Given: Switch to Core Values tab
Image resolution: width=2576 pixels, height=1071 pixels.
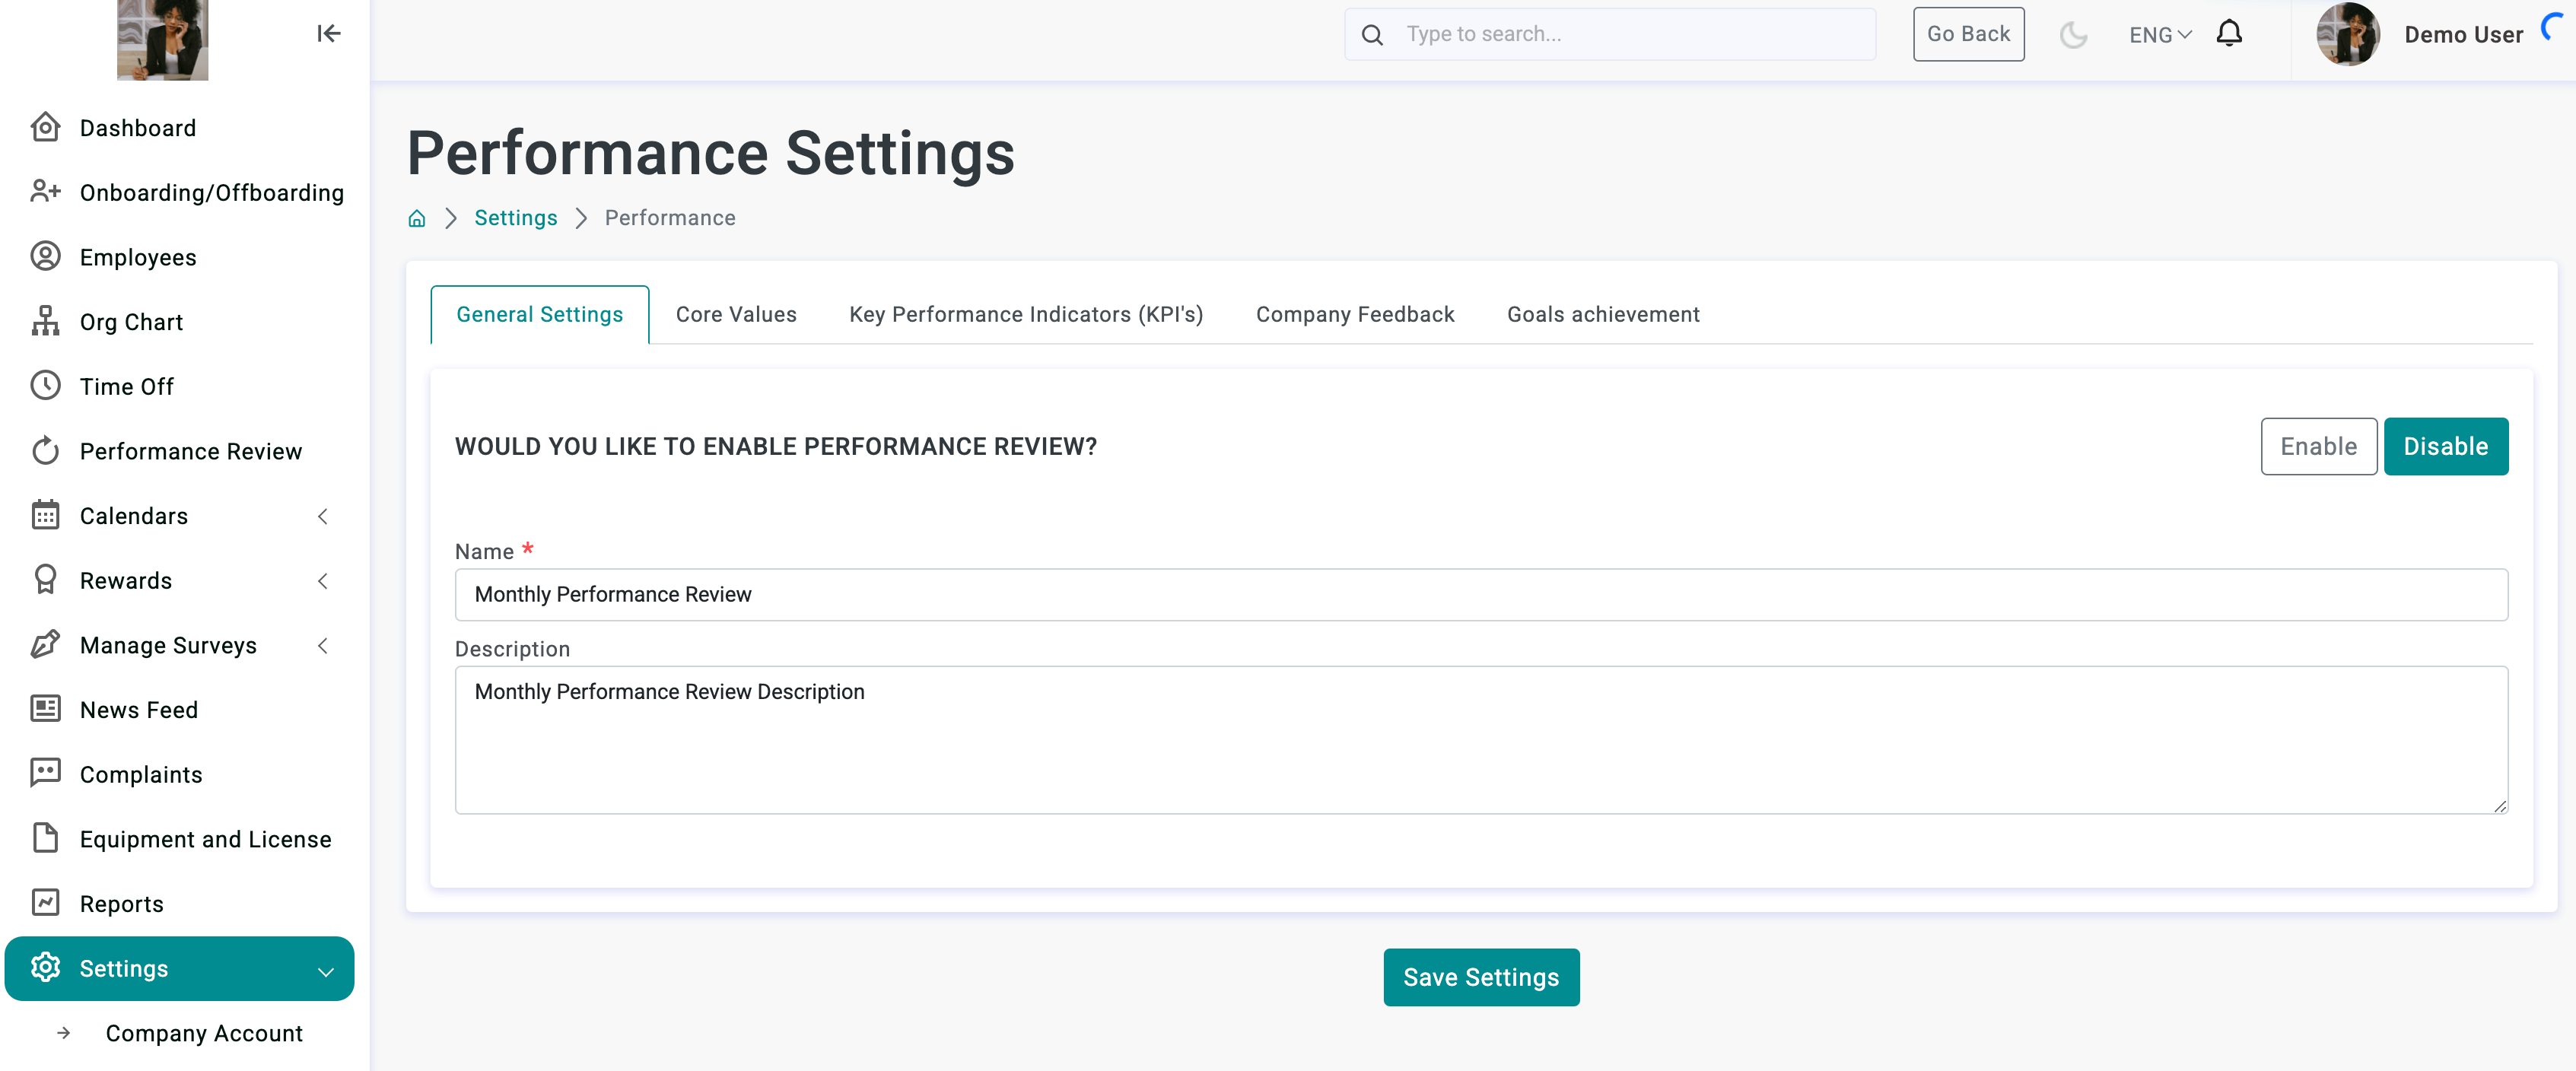Looking at the screenshot, I should pos(736,314).
